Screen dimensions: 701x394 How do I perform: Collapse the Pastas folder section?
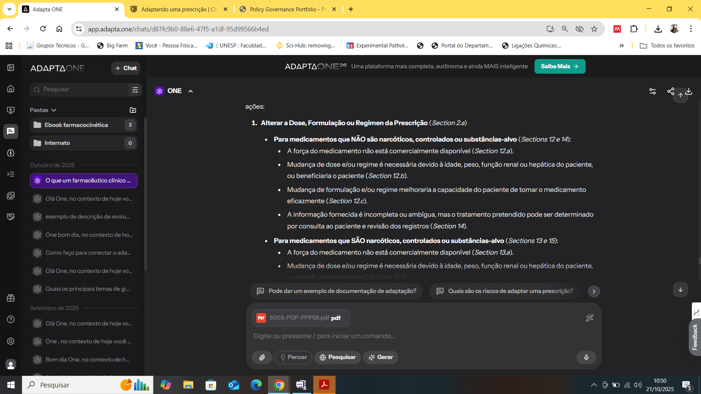coord(54,110)
